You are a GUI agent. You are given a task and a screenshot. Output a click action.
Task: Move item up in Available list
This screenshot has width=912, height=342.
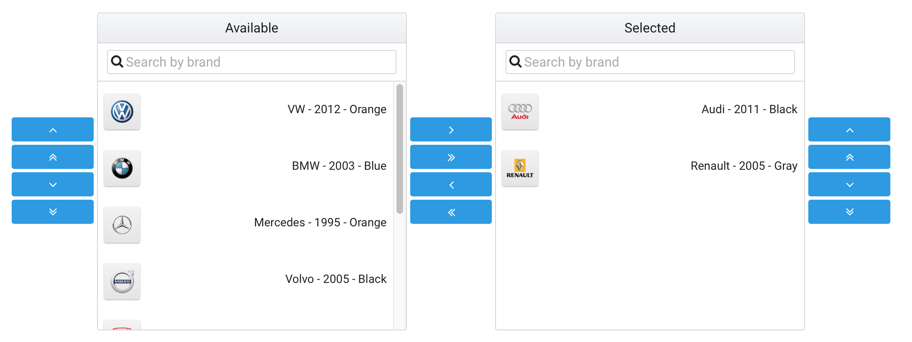click(x=52, y=129)
